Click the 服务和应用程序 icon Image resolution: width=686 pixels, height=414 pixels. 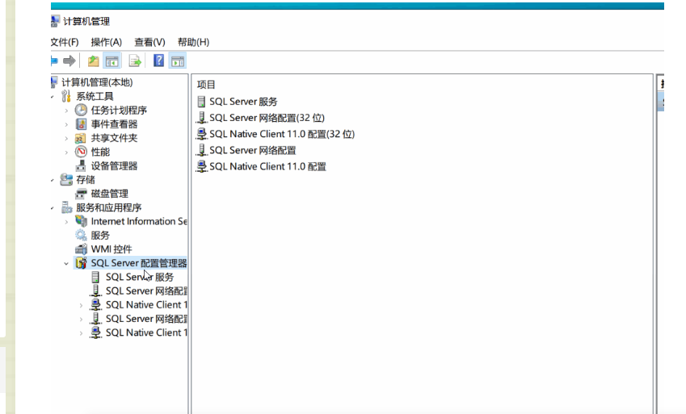point(66,207)
